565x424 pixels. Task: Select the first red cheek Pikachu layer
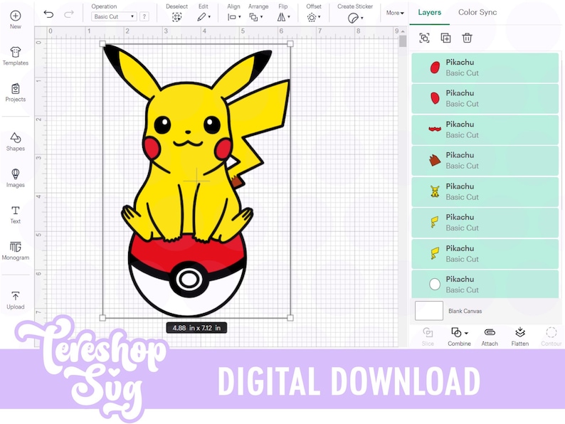click(485, 68)
